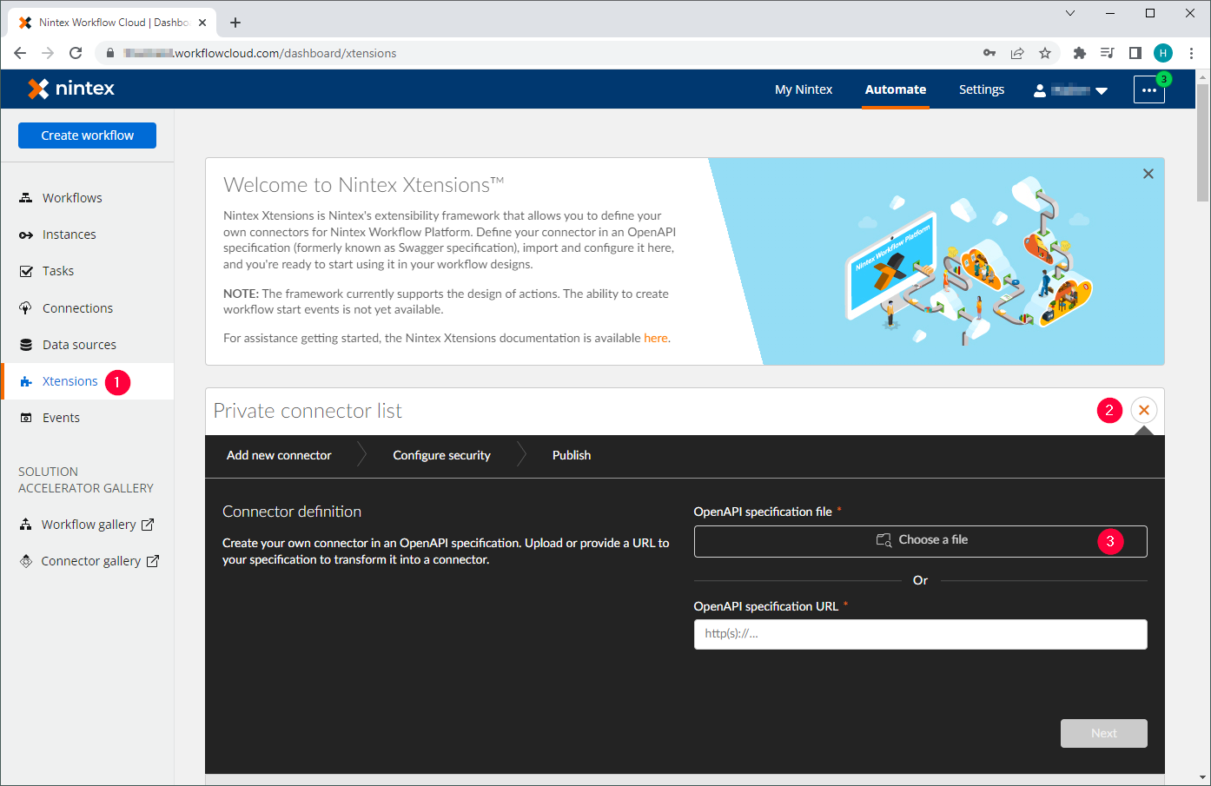Reload the browser page
The width and height of the screenshot is (1211, 786).
[76, 53]
